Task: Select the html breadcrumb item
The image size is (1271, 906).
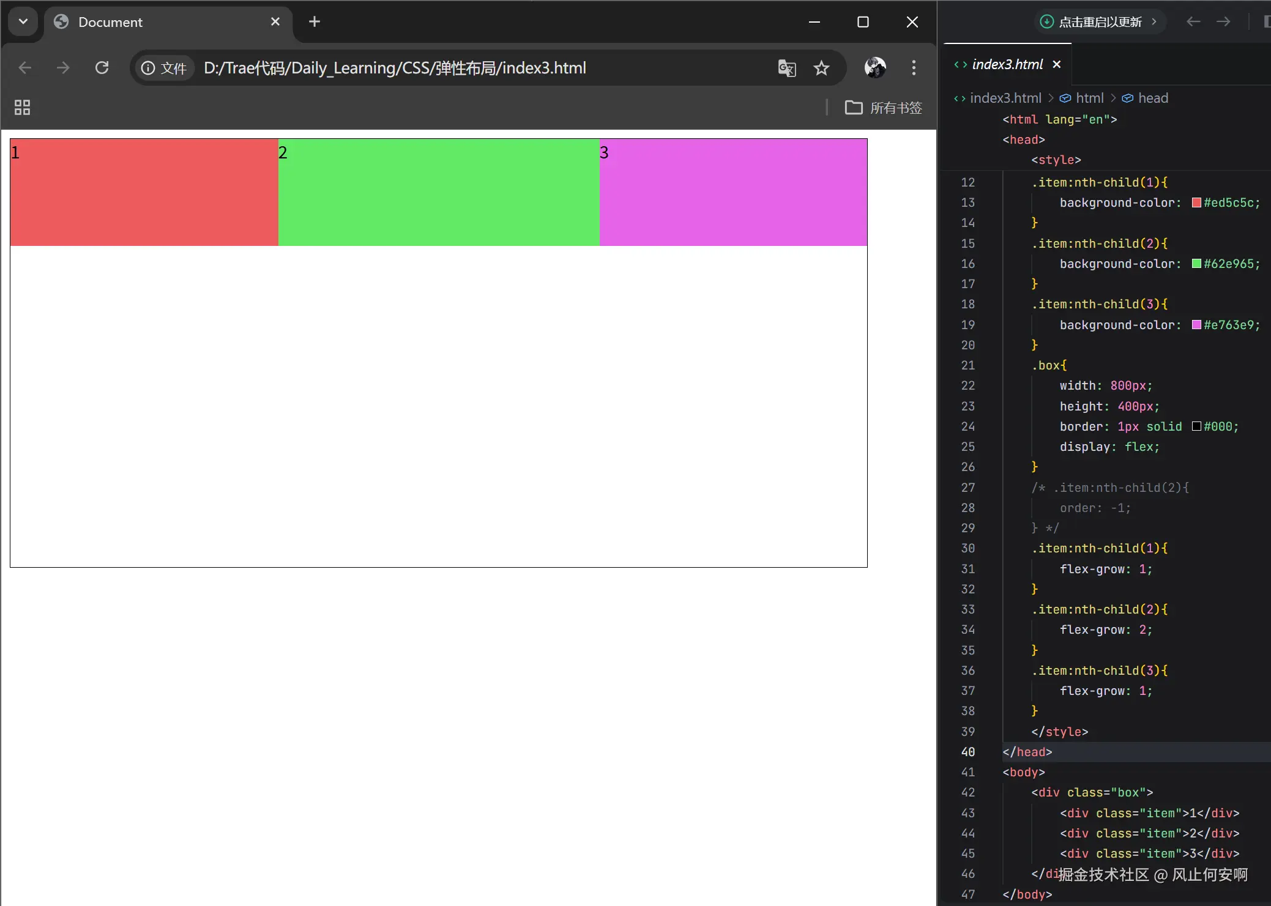Action: pos(1089,98)
